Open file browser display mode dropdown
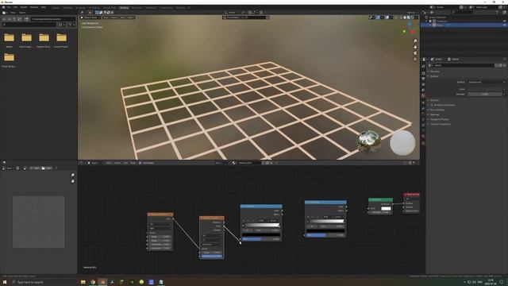 (62, 25)
